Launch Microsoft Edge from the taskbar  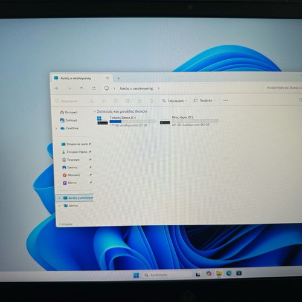[x=229, y=273]
